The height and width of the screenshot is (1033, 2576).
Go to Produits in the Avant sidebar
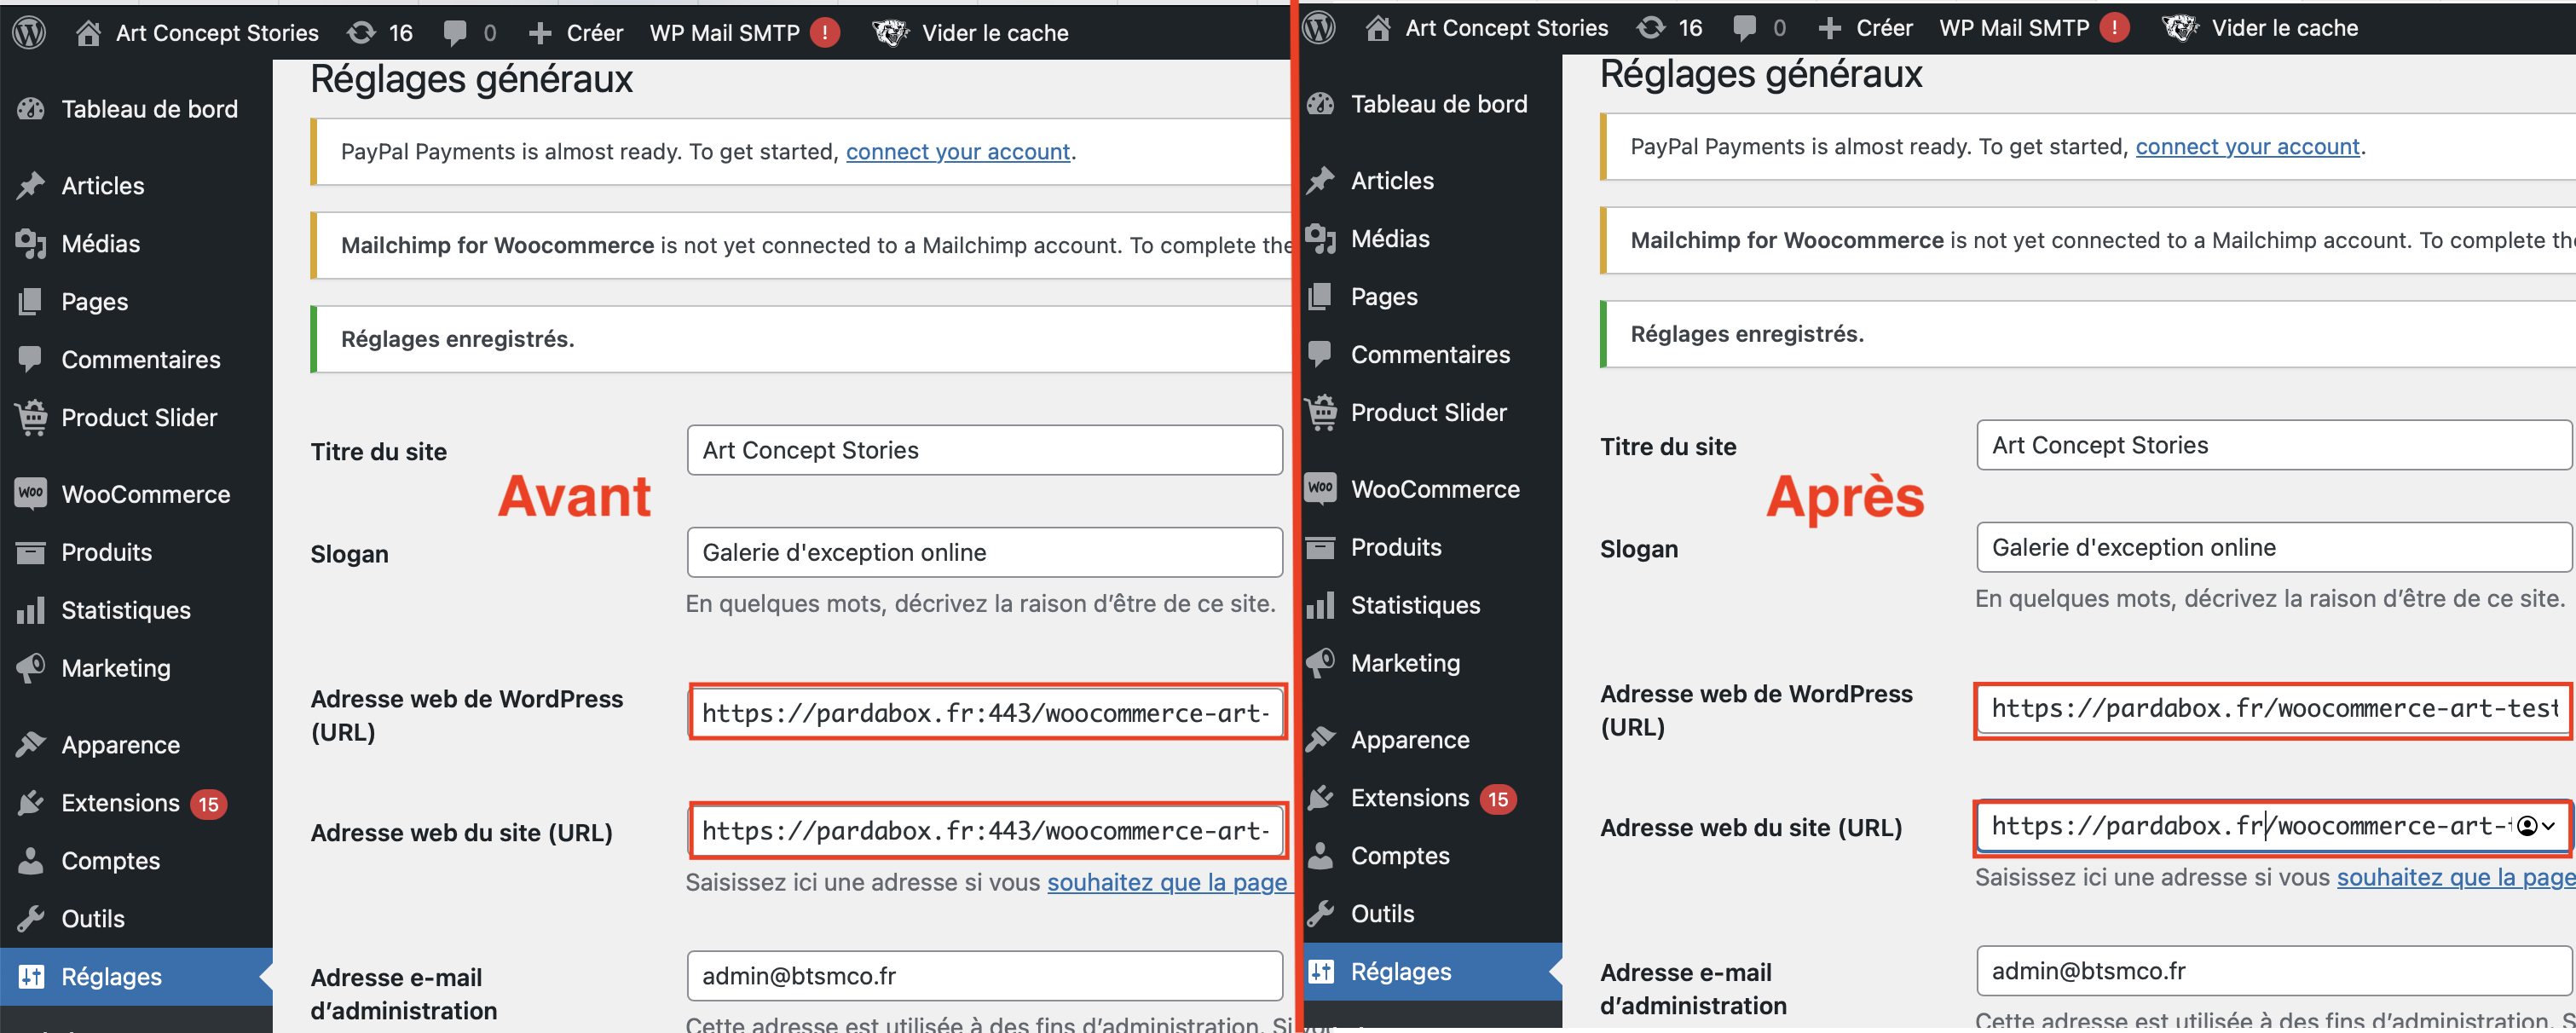point(106,552)
